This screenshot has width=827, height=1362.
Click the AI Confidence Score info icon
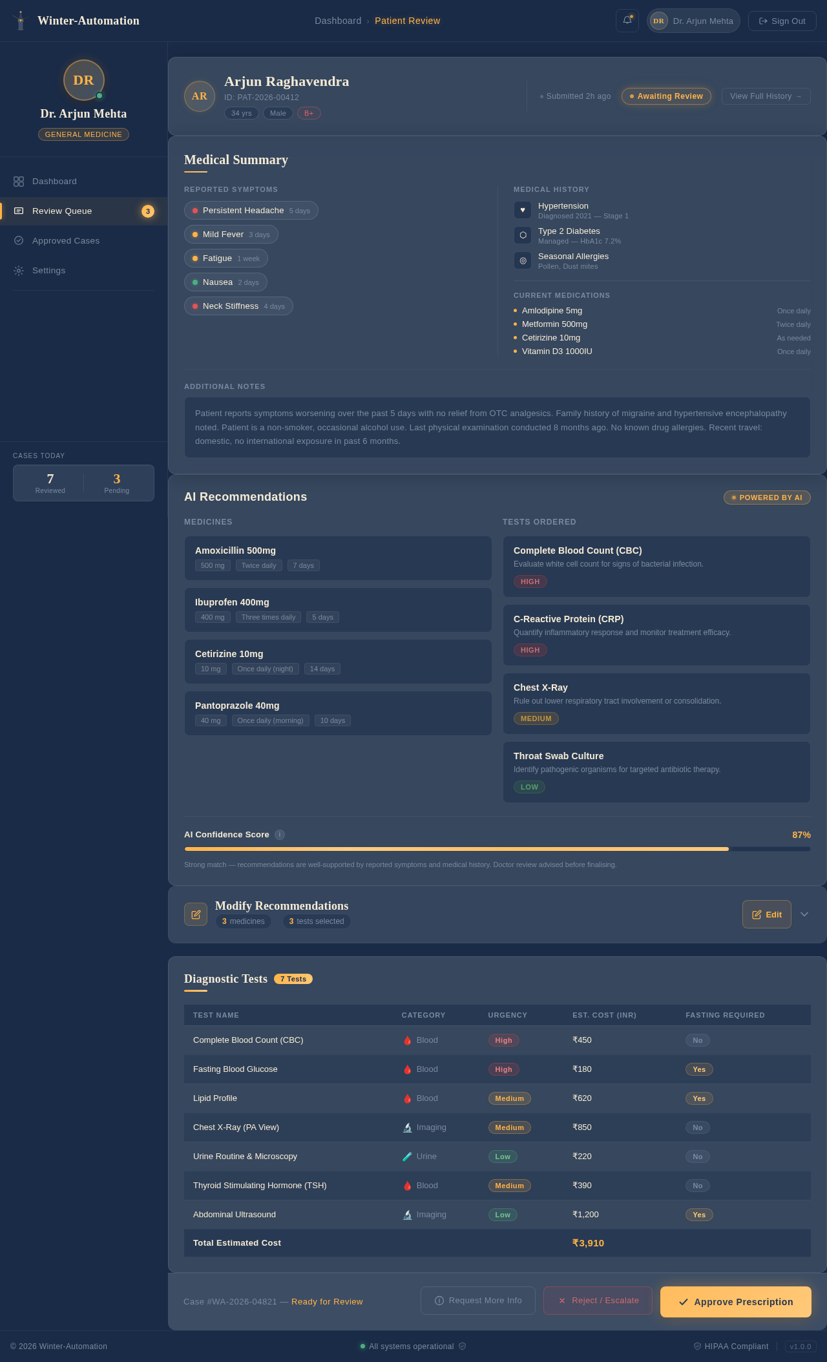pos(280,835)
